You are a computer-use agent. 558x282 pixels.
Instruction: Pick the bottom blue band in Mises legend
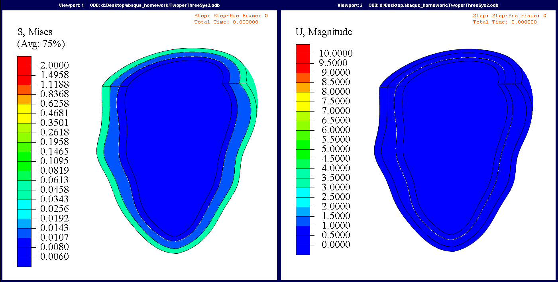(x=24, y=261)
